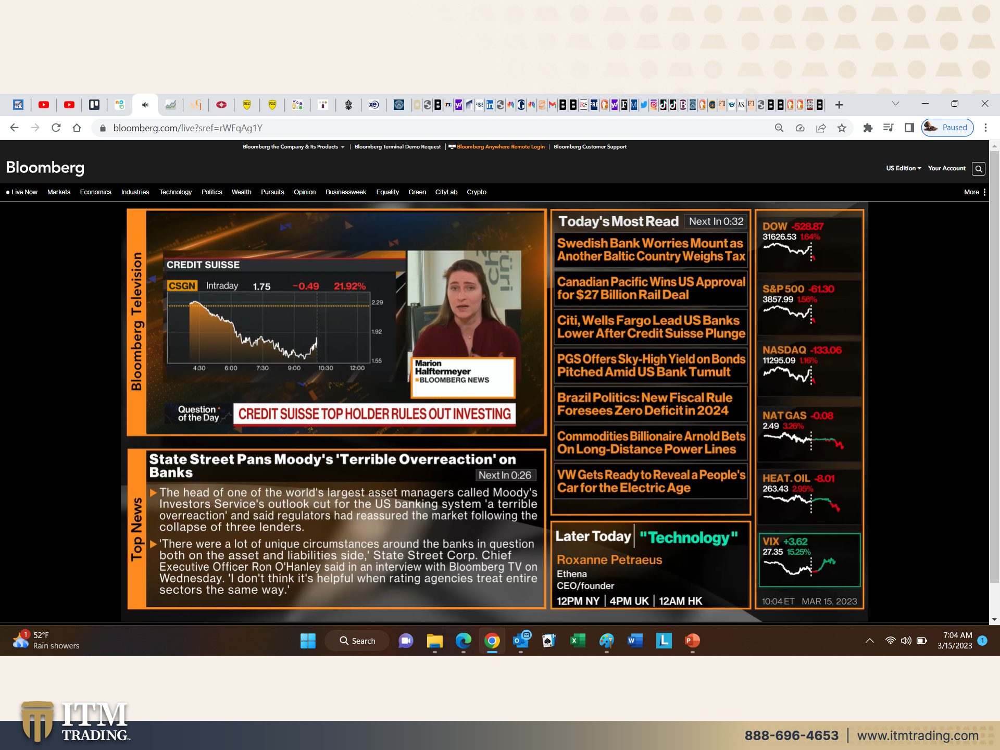Click the Bloomberg logo

tap(45, 168)
